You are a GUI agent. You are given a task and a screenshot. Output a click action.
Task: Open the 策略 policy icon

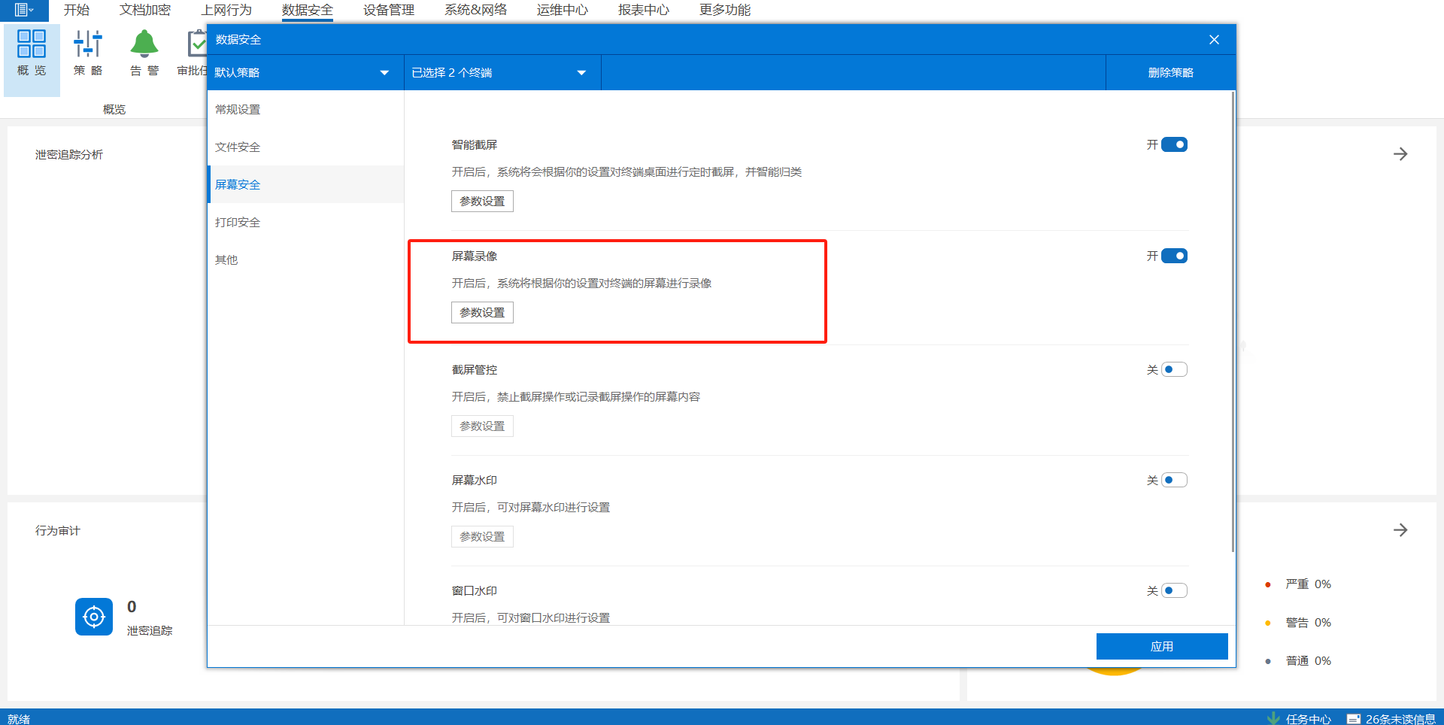click(x=88, y=53)
